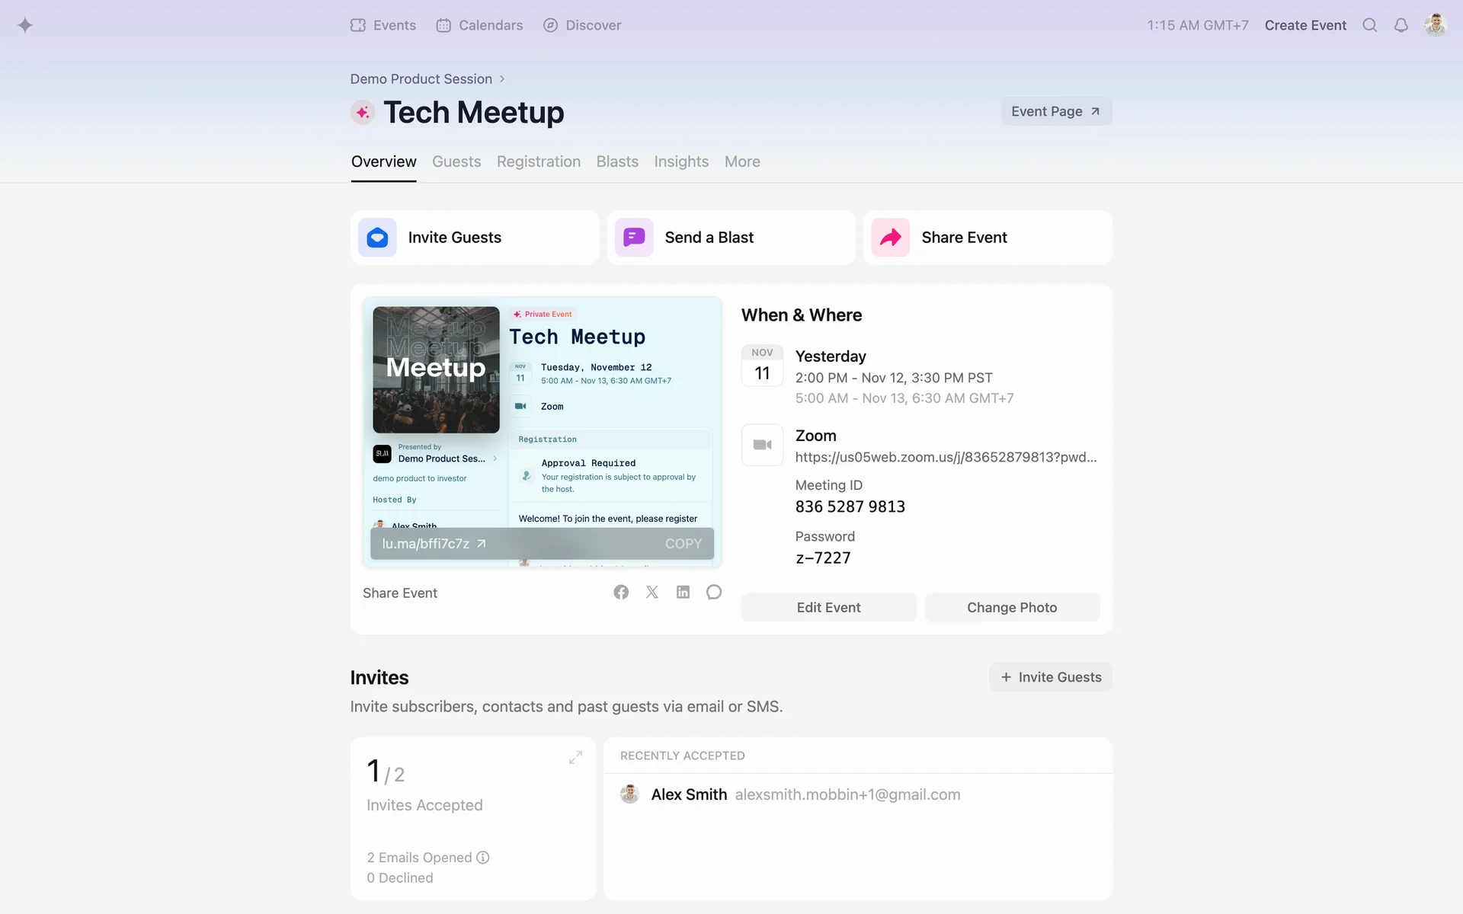Share event on Facebook icon
Viewport: 1463px width, 914px height.
(621, 593)
